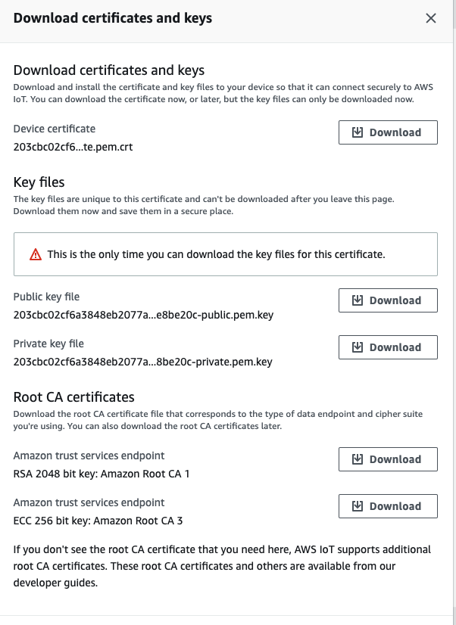Download RSA 2048 bit key root certificate

388,459
